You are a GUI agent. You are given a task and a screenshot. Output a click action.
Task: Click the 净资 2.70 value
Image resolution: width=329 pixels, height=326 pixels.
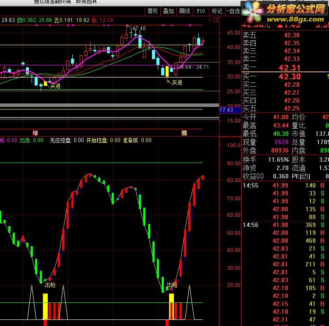tap(283, 168)
